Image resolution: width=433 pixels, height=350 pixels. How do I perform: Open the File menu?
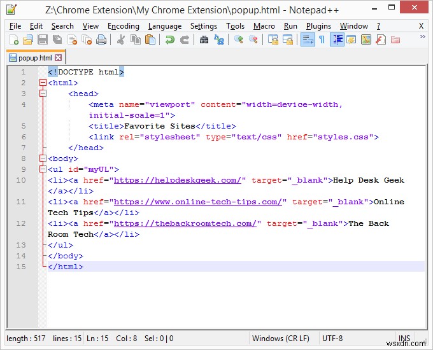[15, 26]
